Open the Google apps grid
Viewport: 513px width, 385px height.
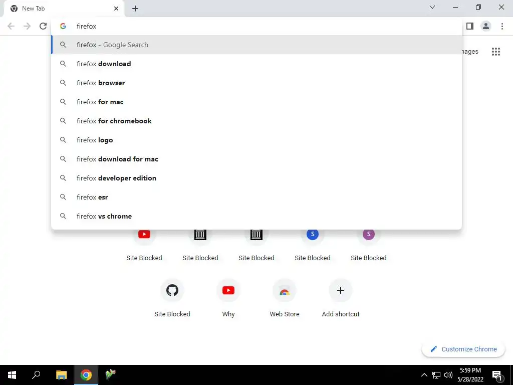click(495, 52)
